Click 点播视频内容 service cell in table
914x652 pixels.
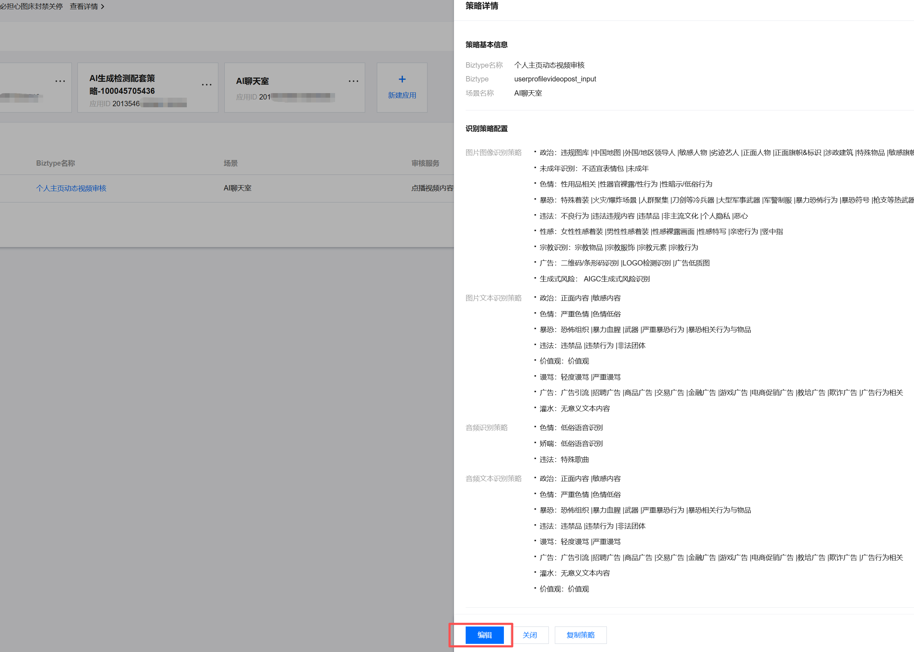[x=432, y=188]
